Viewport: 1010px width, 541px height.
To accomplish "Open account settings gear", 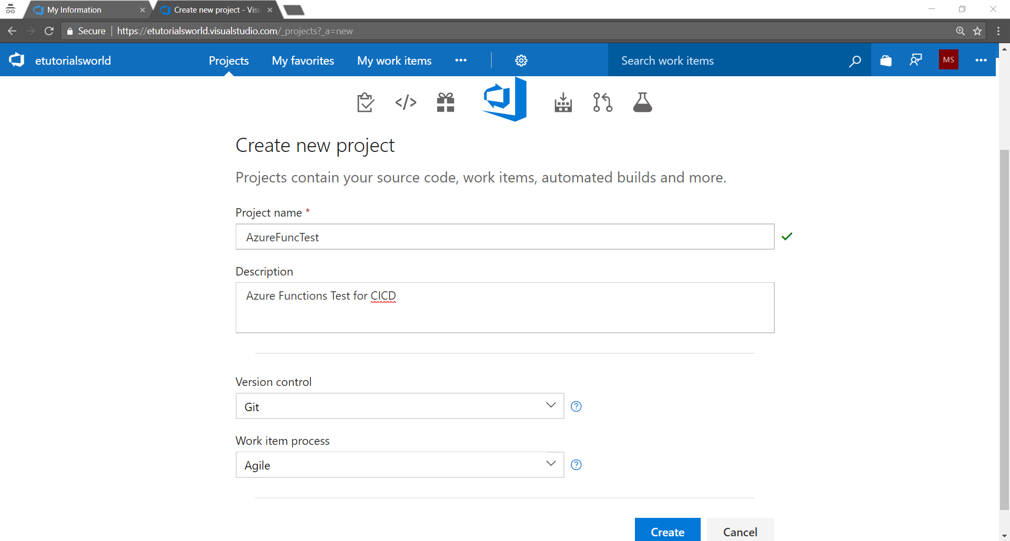I will 521,60.
